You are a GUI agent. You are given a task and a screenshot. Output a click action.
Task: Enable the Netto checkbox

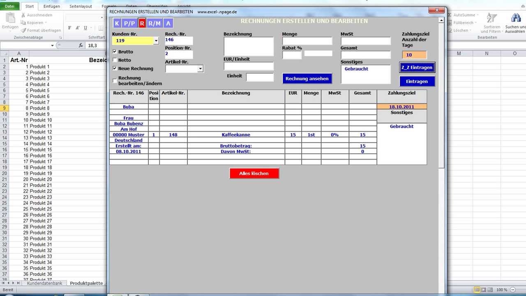pos(115,60)
